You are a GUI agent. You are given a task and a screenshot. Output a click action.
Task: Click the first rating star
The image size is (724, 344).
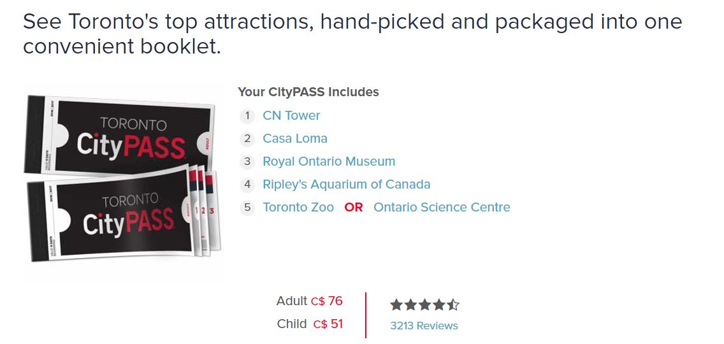396,305
